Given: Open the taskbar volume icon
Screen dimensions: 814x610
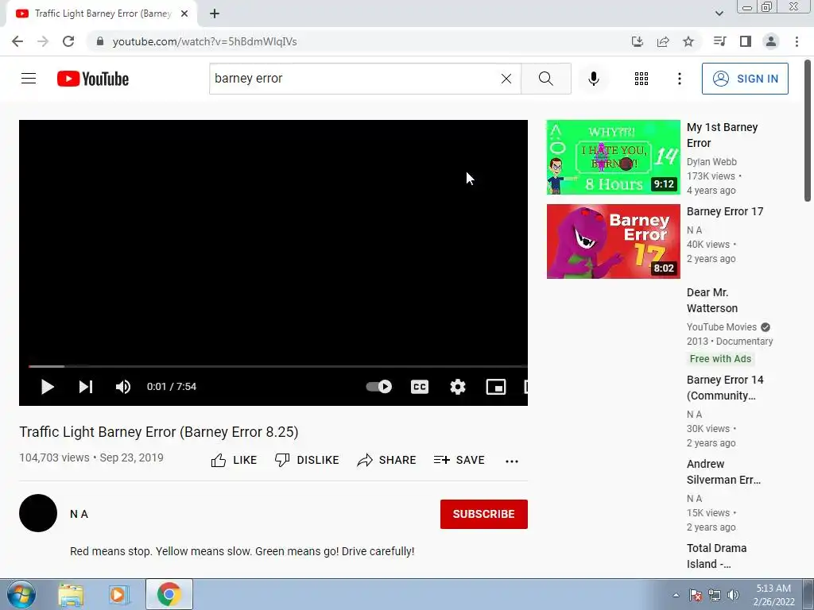Looking at the screenshot, I should 734,595.
